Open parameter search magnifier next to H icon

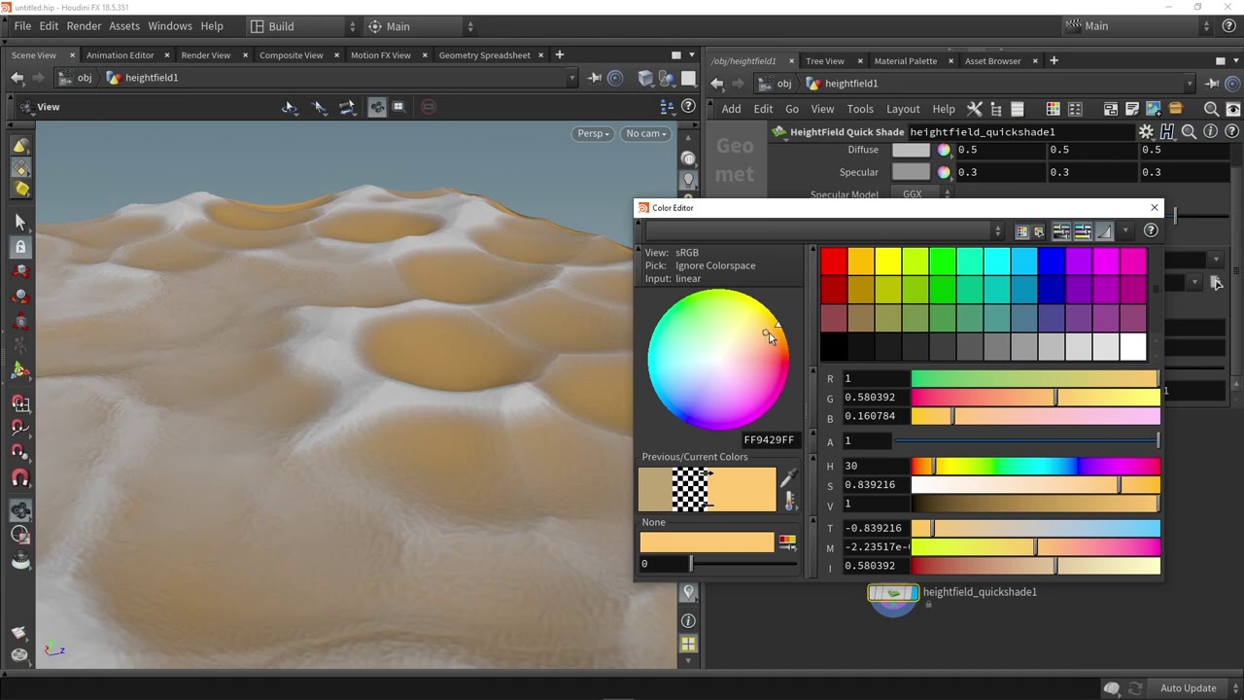1189,131
